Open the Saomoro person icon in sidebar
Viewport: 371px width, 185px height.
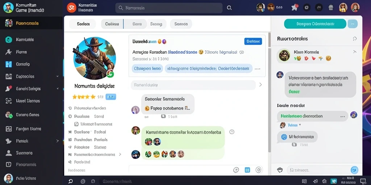(9, 153)
